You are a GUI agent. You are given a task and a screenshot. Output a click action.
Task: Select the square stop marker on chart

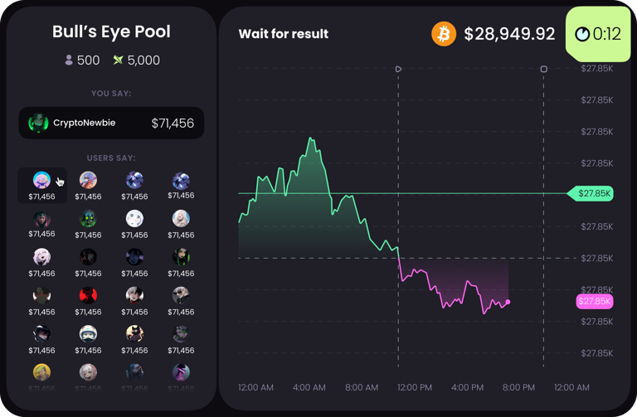[543, 69]
